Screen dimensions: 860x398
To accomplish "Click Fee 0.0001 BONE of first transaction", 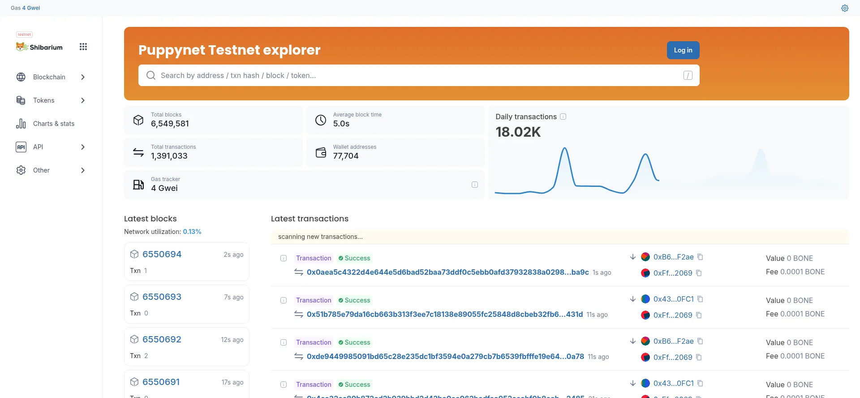I will (x=795, y=272).
